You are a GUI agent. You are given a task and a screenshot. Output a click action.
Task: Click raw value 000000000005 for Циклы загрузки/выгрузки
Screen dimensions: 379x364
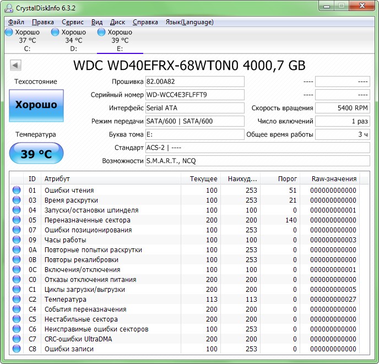point(333,290)
